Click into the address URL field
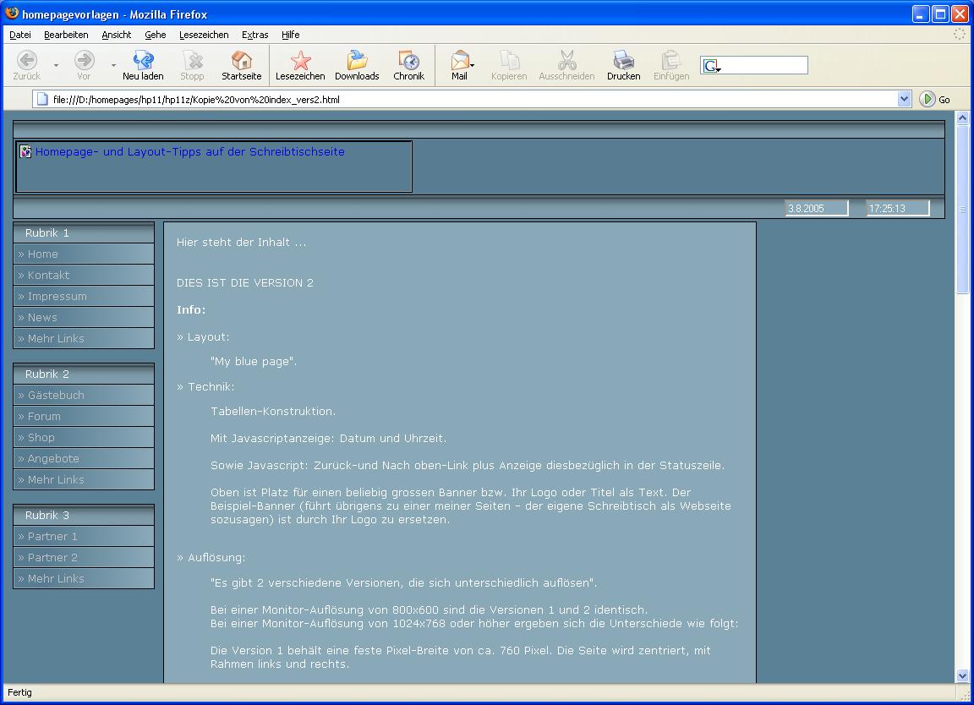The width and height of the screenshot is (974, 705). pyautogui.click(x=465, y=99)
